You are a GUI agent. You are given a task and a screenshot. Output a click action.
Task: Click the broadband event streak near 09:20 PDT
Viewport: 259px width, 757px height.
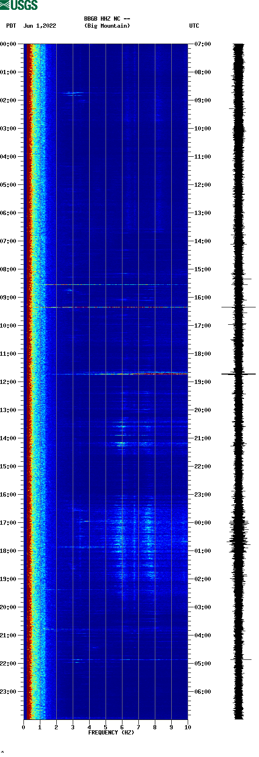[x=112, y=307]
